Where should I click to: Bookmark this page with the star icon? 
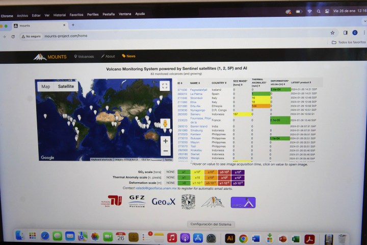click(332, 33)
